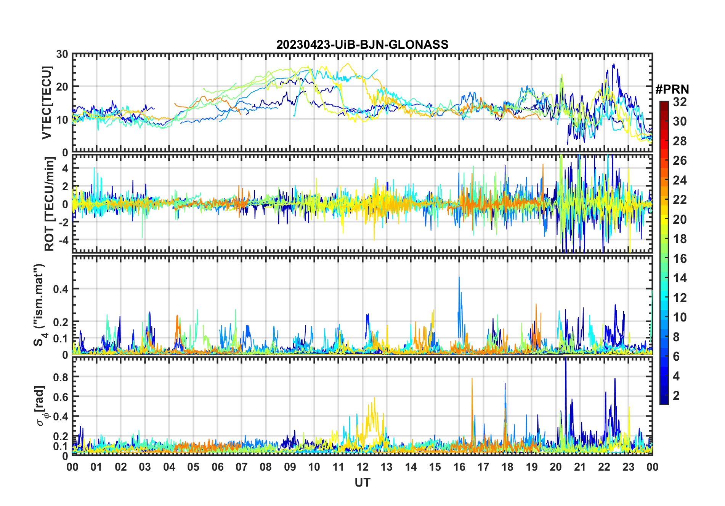
Task: Click the #PRN colorbar title
Action: click(x=672, y=89)
